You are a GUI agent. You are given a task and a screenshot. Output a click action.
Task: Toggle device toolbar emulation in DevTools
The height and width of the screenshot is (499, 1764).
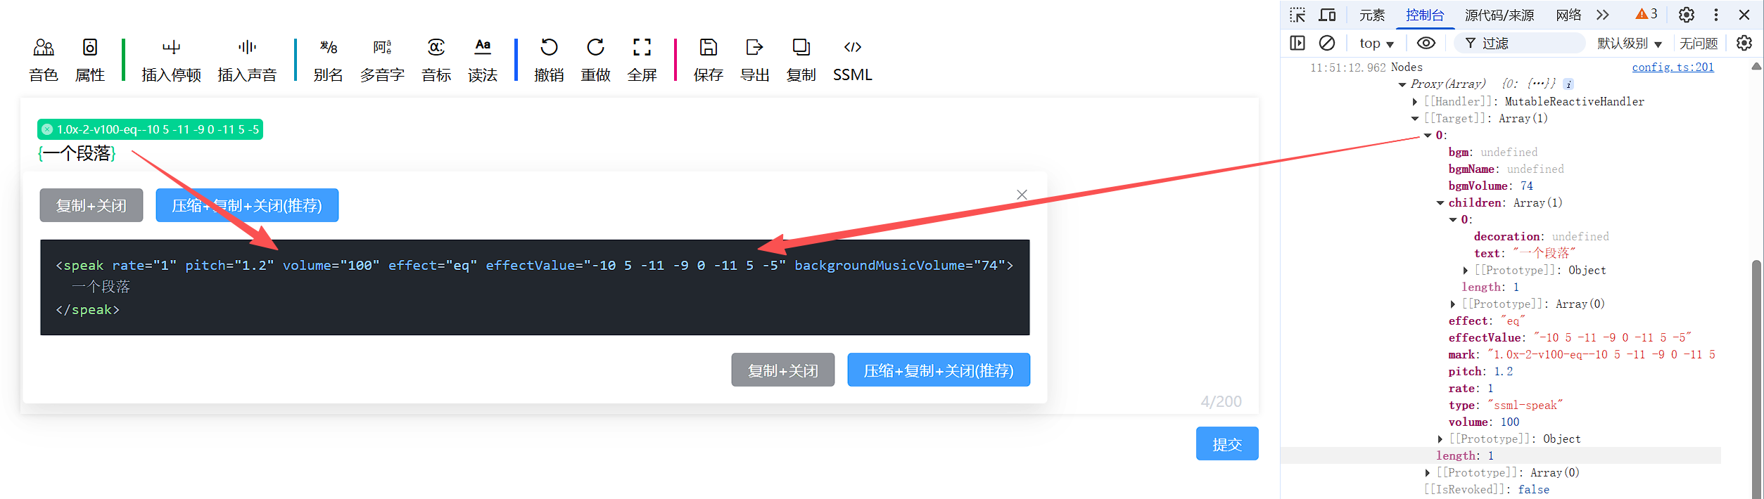pos(1327,15)
